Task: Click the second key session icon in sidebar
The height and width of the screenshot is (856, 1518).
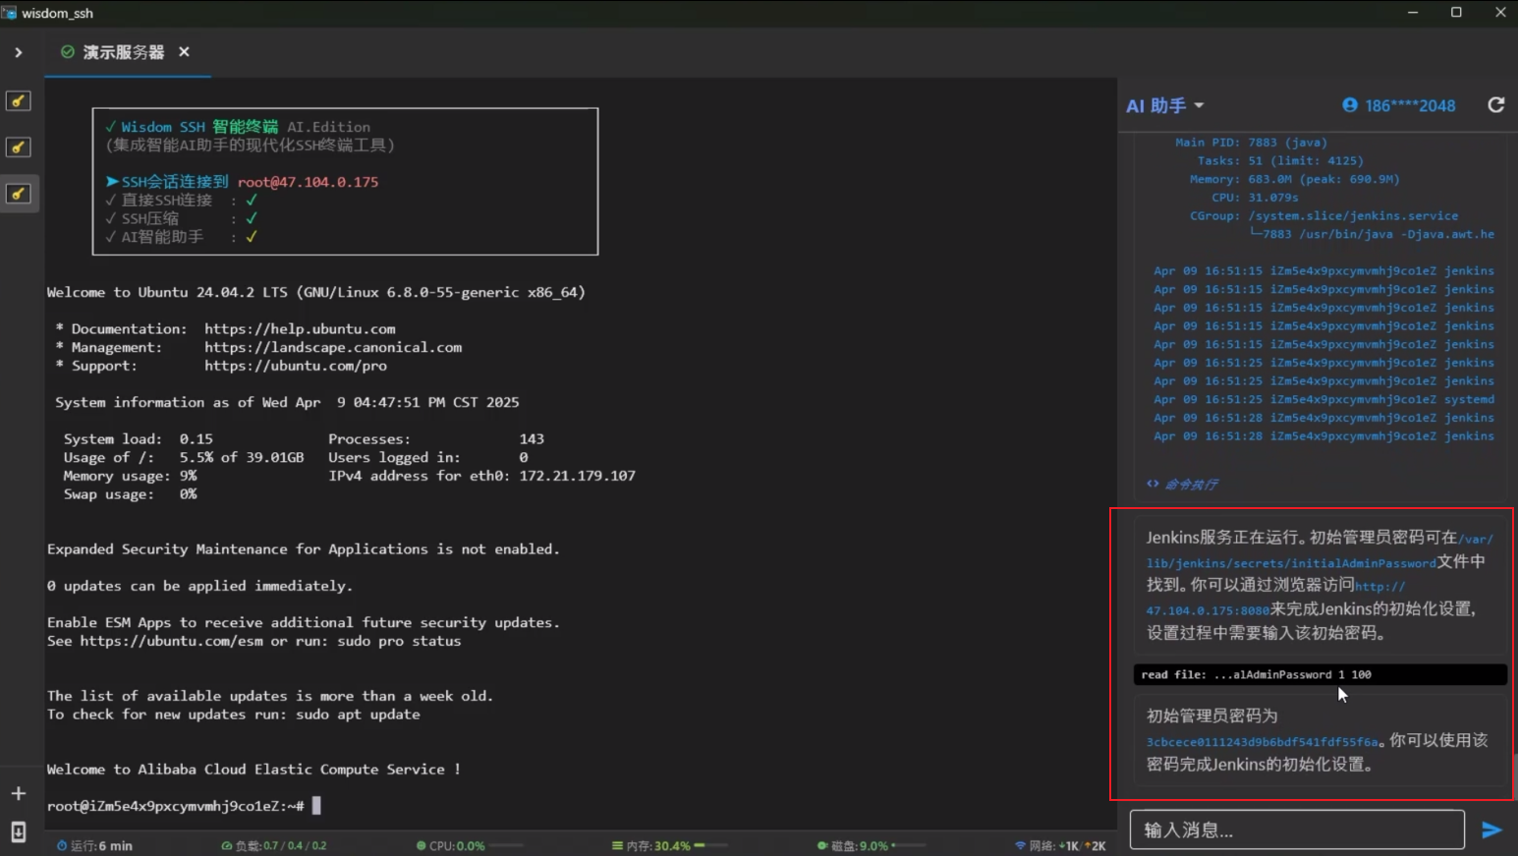Action: click(19, 147)
